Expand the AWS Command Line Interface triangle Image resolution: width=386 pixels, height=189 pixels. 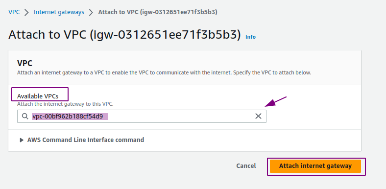pos(22,140)
